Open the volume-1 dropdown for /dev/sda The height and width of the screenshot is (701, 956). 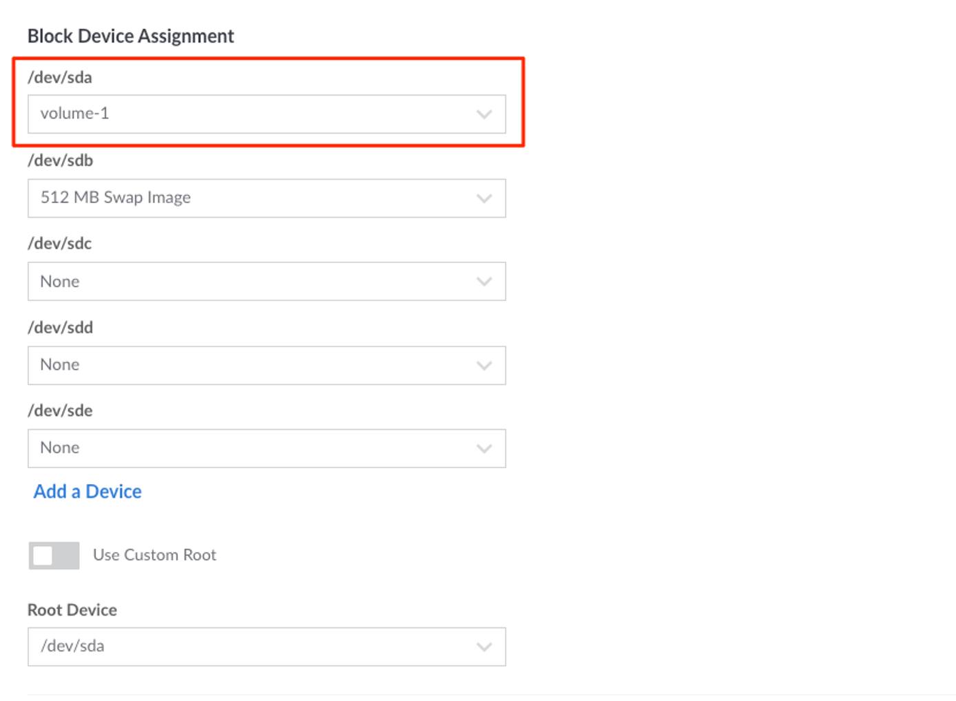click(x=267, y=114)
